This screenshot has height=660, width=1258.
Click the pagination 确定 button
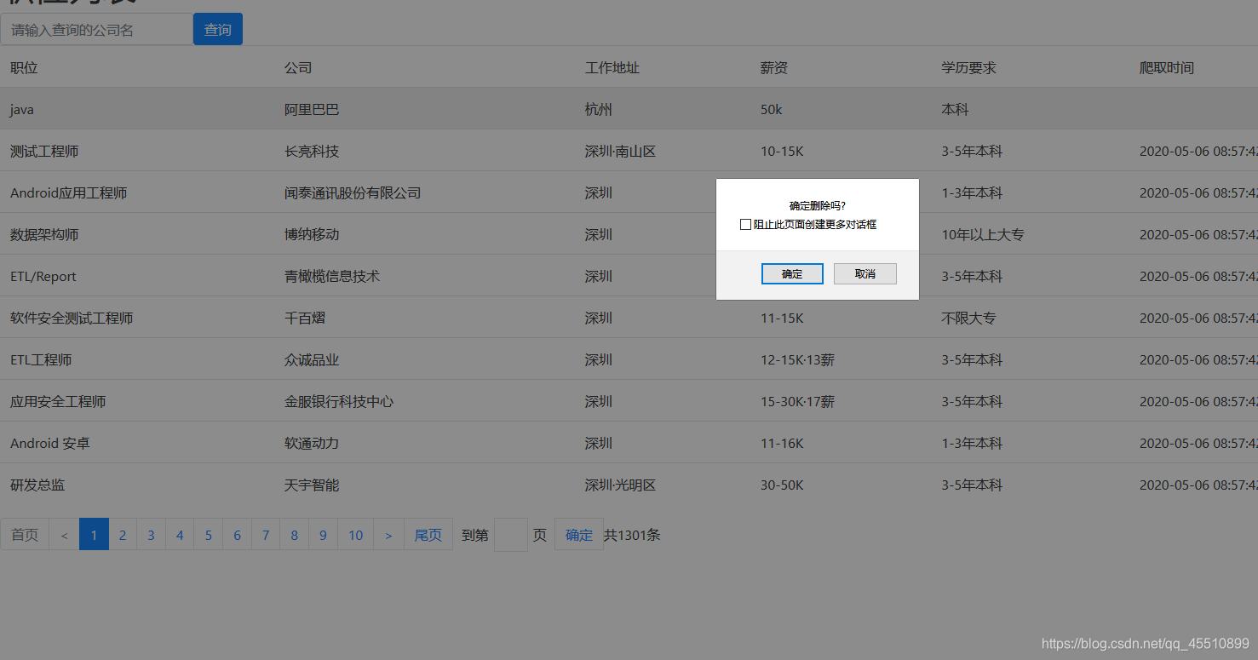579,535
